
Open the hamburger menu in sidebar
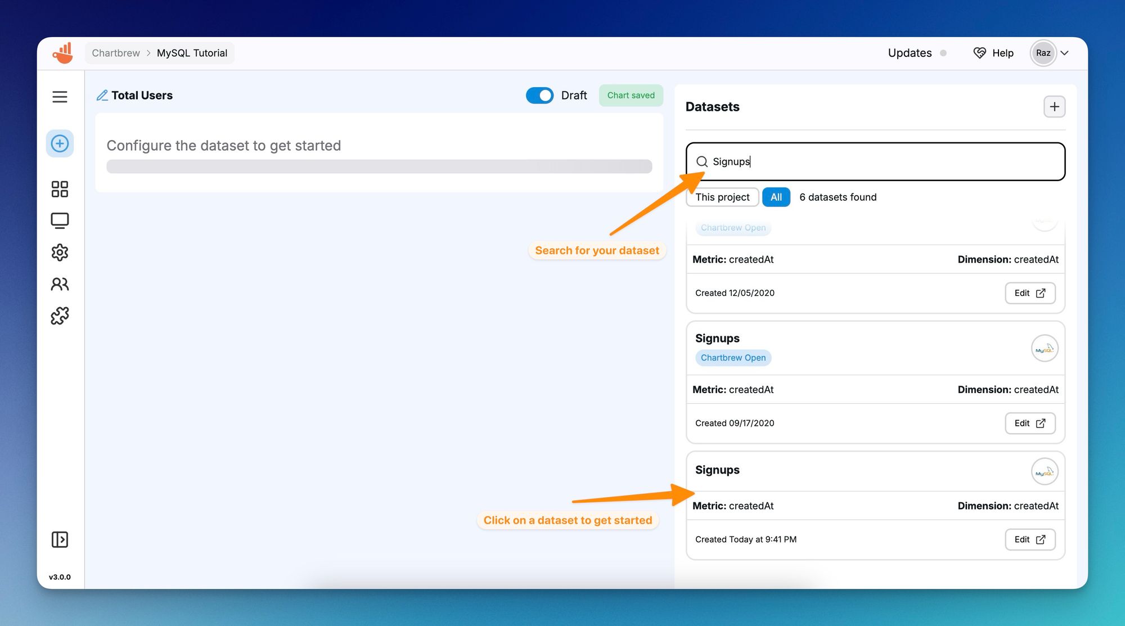(60, 97)
